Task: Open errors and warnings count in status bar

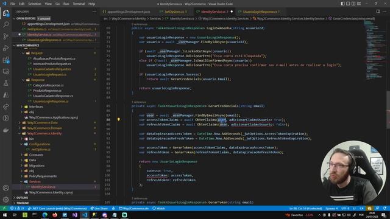Action: [x=17, y=208]
